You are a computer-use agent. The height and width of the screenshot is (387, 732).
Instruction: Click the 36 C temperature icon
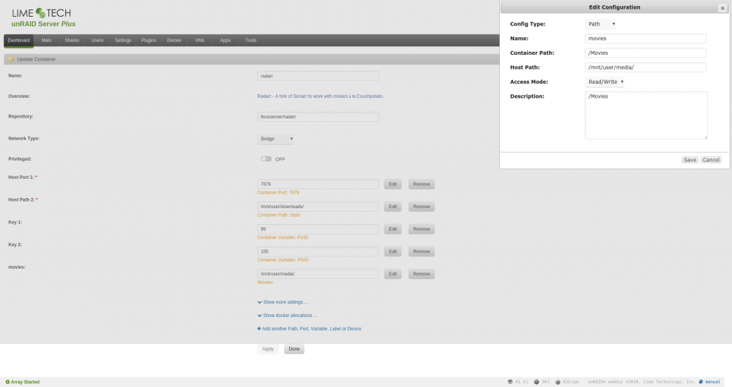tap(537, 382)
